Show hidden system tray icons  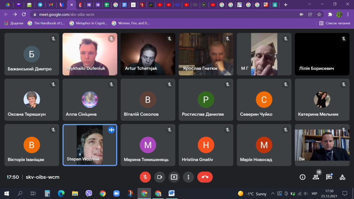tap(273, 193)
